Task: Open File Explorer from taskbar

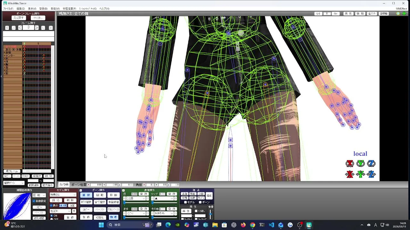Action: click(215, 225)
